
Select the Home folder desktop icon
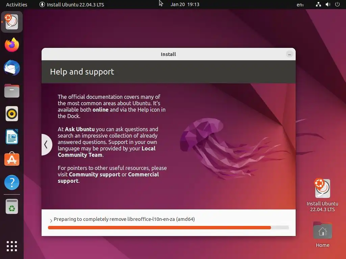pos(322,235)
